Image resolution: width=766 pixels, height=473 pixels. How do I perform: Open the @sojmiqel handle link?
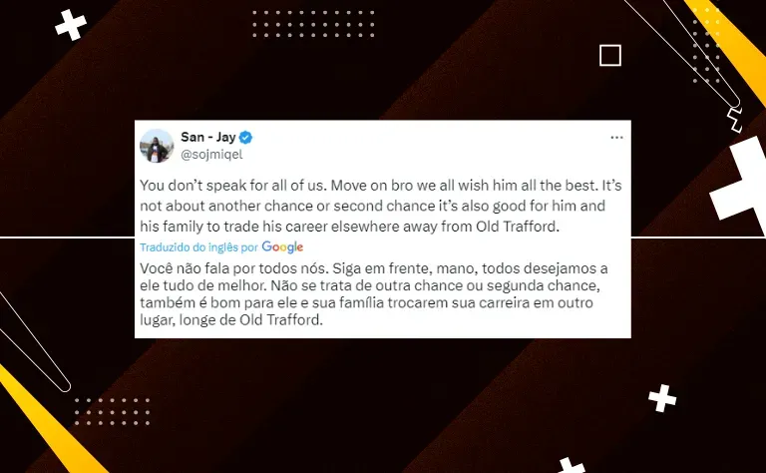pyautogui.click(x=211, y=155)
